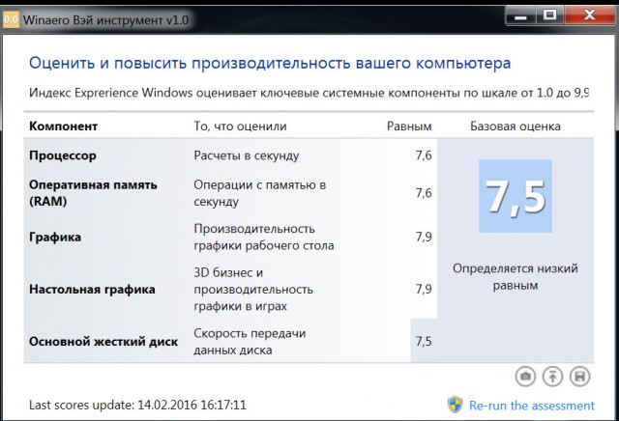Click the processor score 7,6
This screenshot has width=619, height=421.
424,155
